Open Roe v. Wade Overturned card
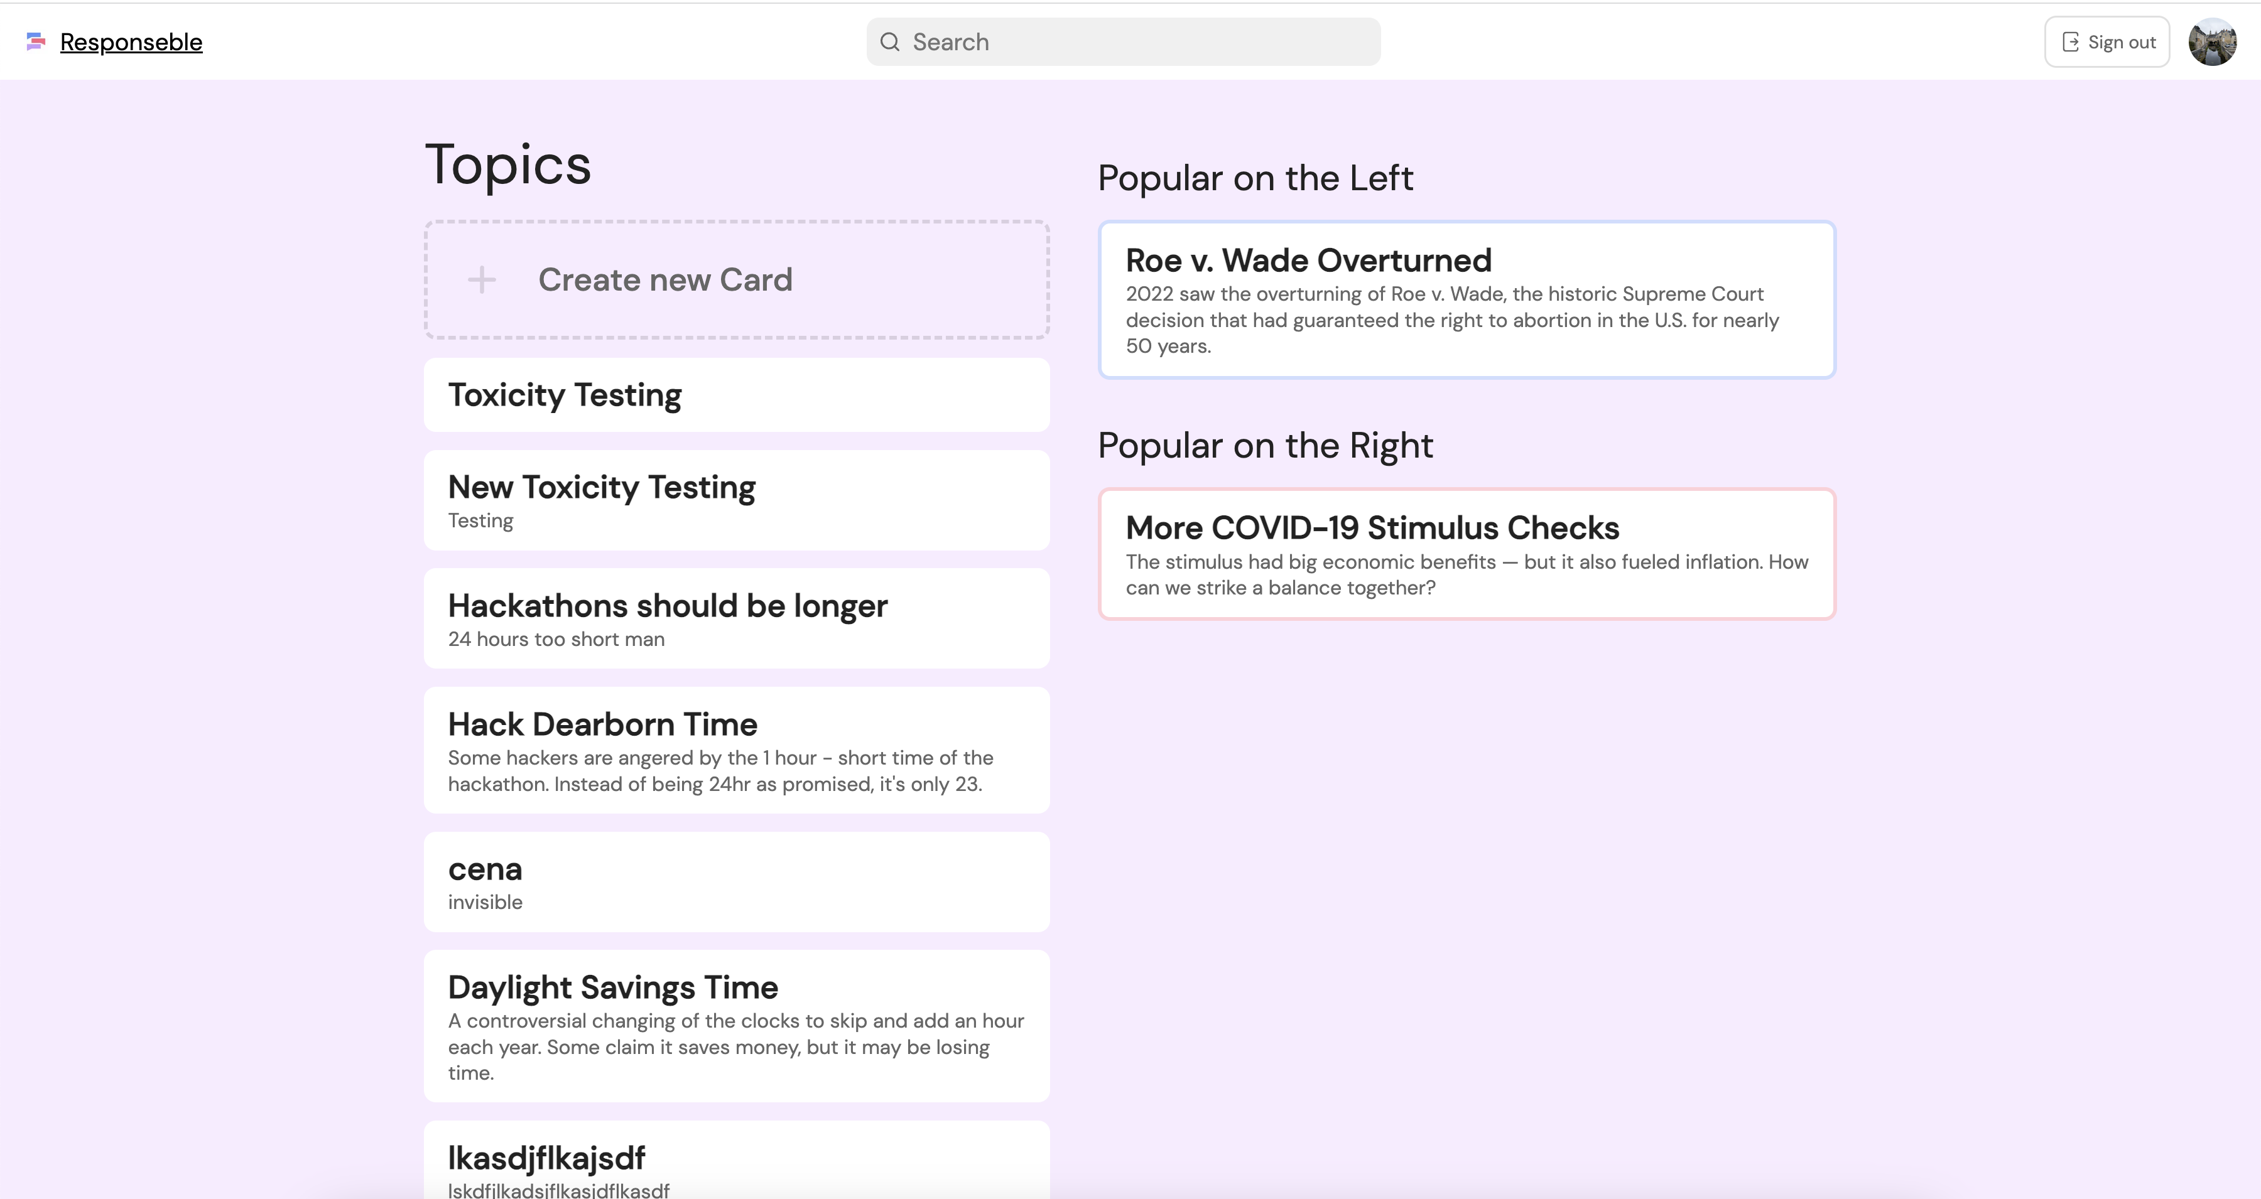Image resolution: width=2261 pixels, height=1199 pixels. click(x=1308, y=261)
